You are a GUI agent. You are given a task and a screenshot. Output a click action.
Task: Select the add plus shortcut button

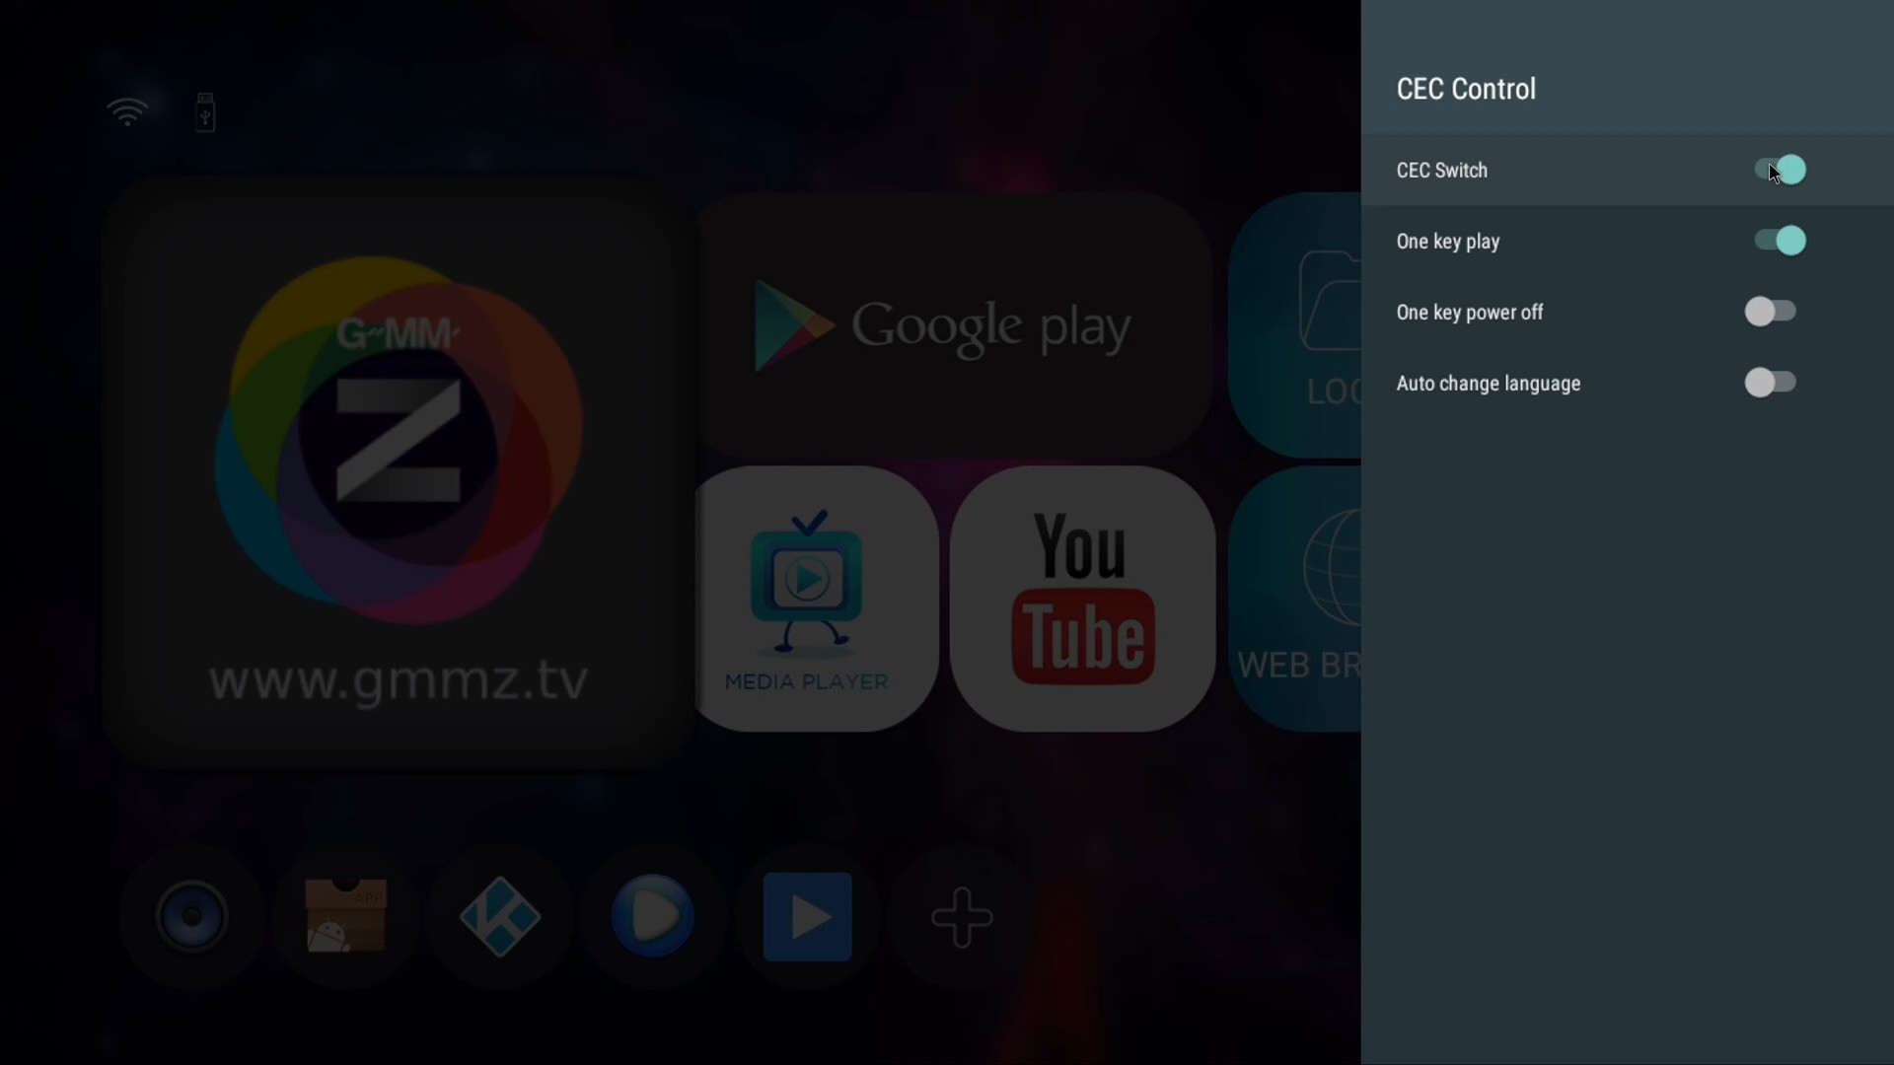(x=962, y=915)
